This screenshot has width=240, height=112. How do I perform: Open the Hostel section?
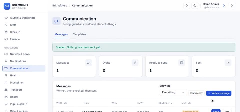click(x=24, y=97)
